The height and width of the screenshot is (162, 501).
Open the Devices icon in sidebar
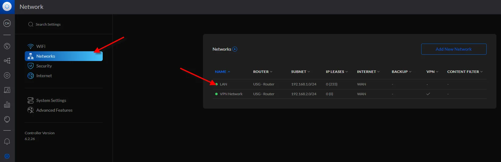point(7,90)
